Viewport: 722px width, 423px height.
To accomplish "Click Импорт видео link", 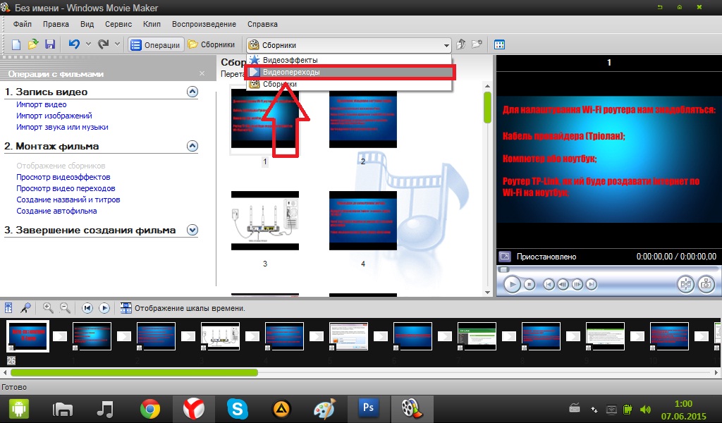I will 42,104.
